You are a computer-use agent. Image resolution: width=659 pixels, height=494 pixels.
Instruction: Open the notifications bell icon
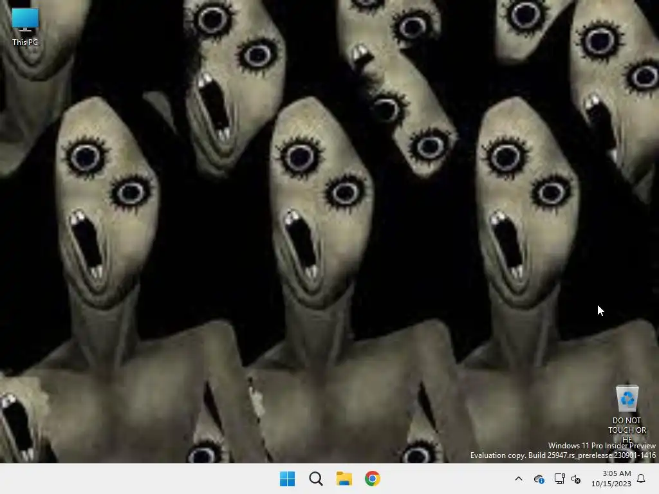(641, 479)
